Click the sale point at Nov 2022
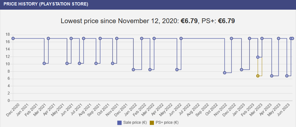 tap(224, 73)
